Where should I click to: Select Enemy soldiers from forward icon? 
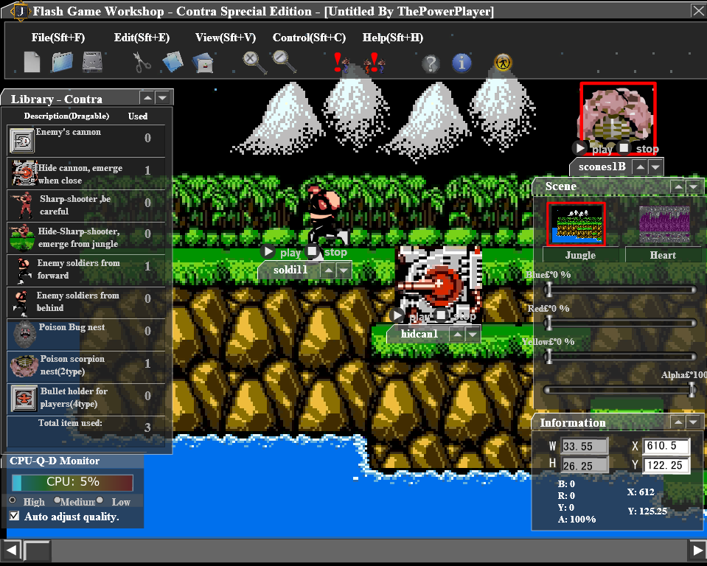[23, 270]
